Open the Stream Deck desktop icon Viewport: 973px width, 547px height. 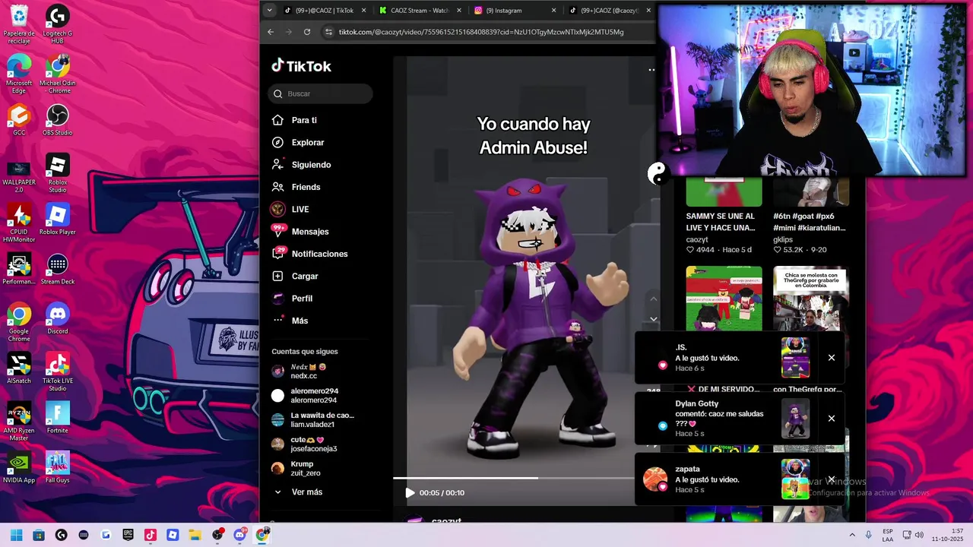coord(58,270)
